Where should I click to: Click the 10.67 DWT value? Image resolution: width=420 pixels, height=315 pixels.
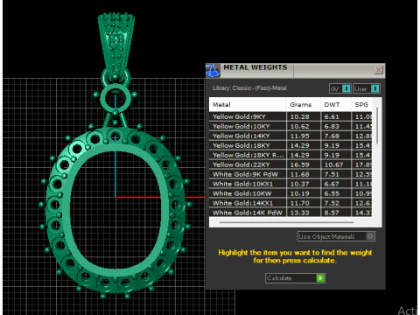[334, 164]
